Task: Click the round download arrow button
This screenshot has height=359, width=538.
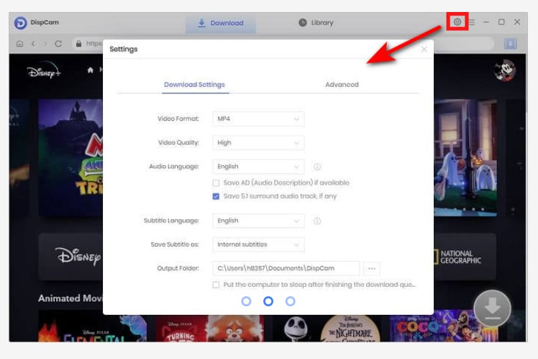Action: point(493,308)
